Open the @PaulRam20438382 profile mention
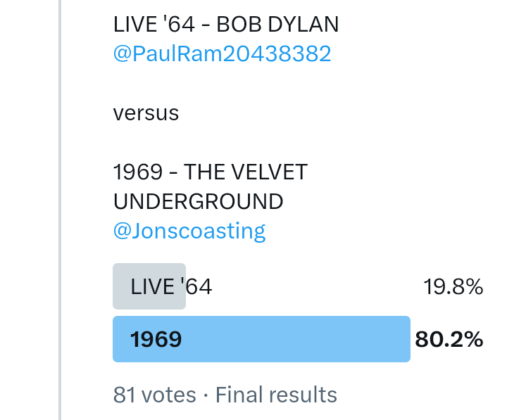The width and height of the screenshot is (507, 420). point(222,54)
